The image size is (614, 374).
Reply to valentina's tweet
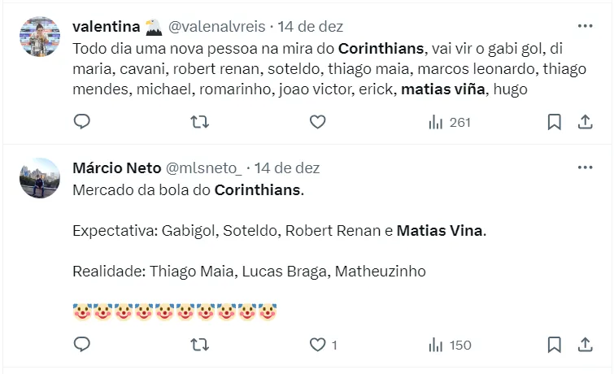[81, 122]
